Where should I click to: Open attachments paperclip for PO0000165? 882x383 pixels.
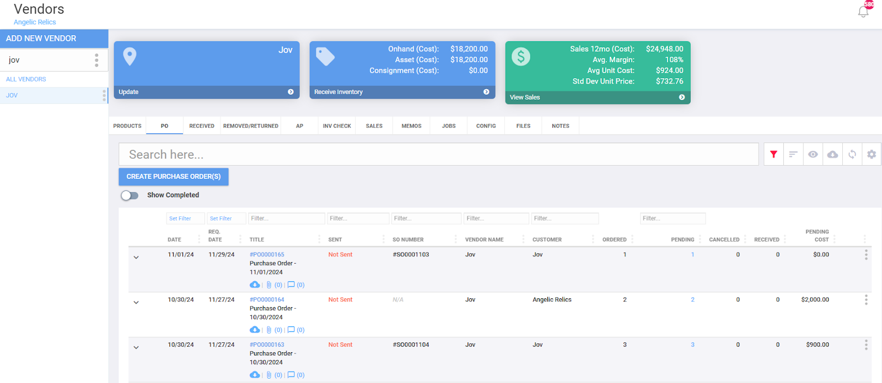pos(269,285)
